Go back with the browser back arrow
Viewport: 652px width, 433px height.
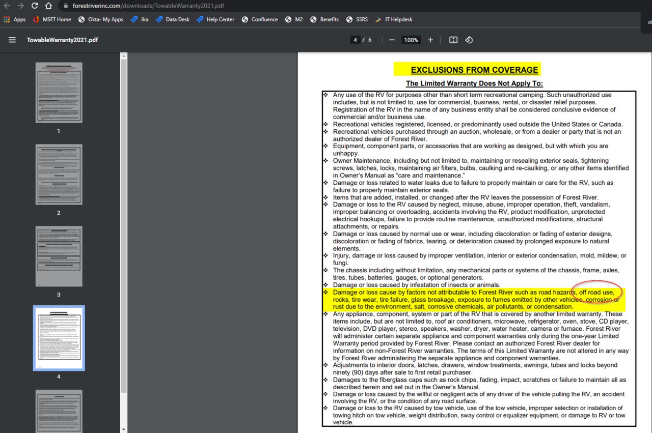(x=7, y=6)
